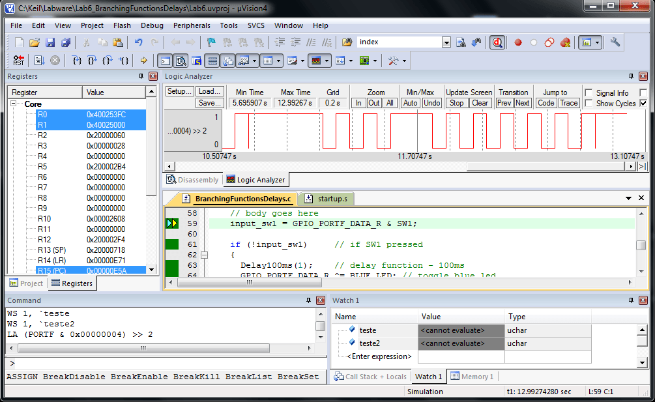The height and width of the screenshot is (402, 655).
Task: Open the Watch Windows dropdown arrow
Action: [254, 61]
